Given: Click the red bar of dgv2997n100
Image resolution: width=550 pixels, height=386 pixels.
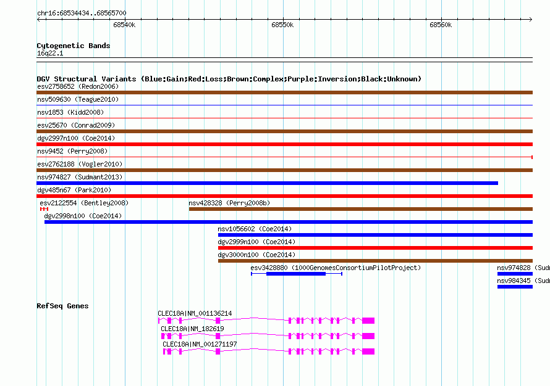Looking at the screenshot, I should coord(284,144).
